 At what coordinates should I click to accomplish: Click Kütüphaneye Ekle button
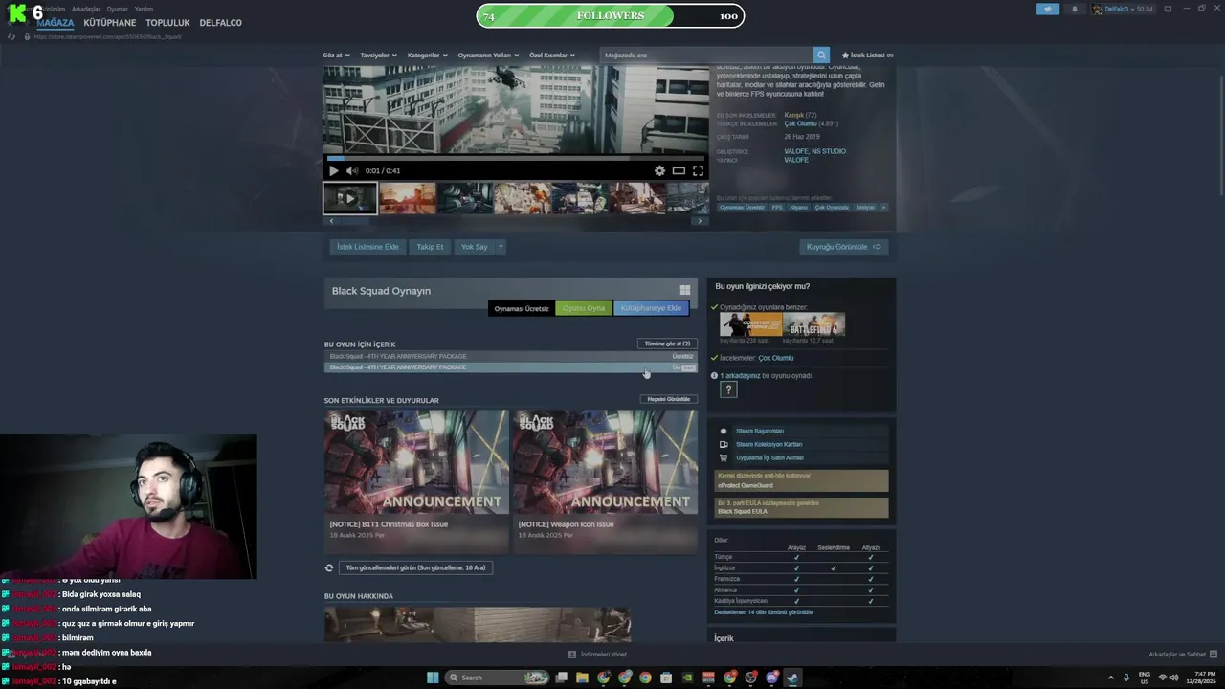[651, 308]
